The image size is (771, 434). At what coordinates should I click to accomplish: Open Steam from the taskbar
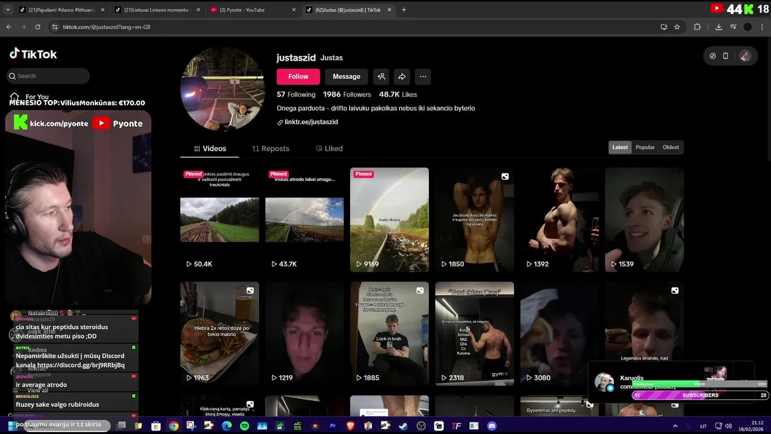pyautogui.click(x=403, y=426)
